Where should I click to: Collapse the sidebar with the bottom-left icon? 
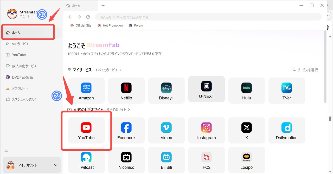[x=6, y=150]
